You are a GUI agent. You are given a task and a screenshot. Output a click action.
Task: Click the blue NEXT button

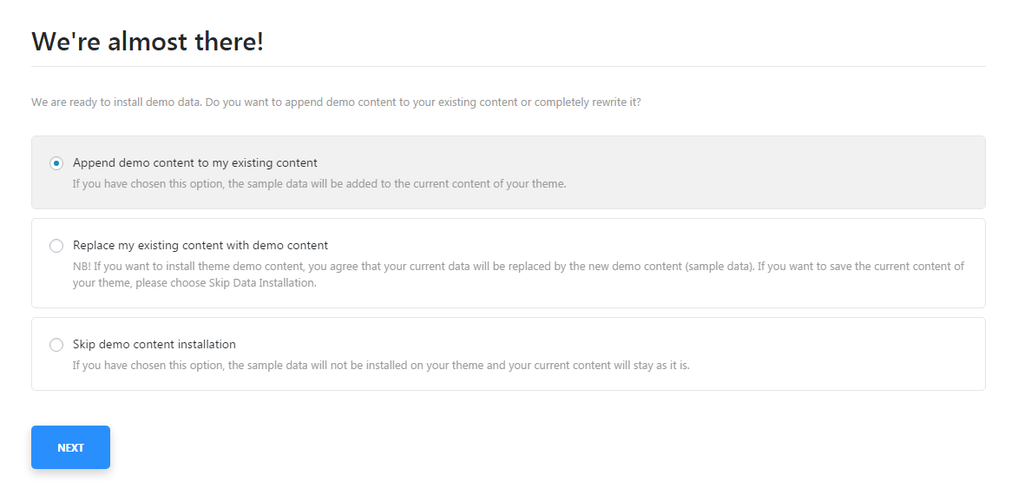pos(70,447)
